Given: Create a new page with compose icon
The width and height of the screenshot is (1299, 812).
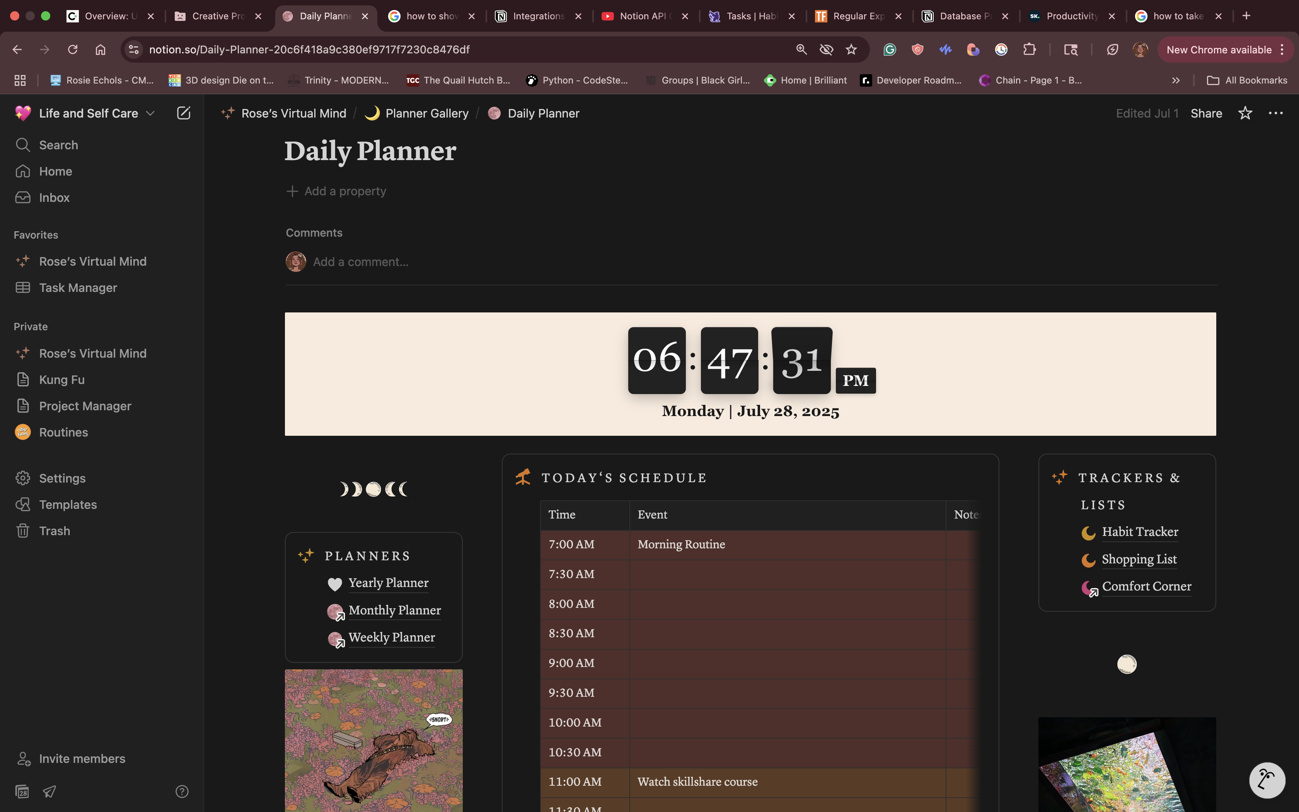Looking at the screenshot, I should tap(184, 113).
